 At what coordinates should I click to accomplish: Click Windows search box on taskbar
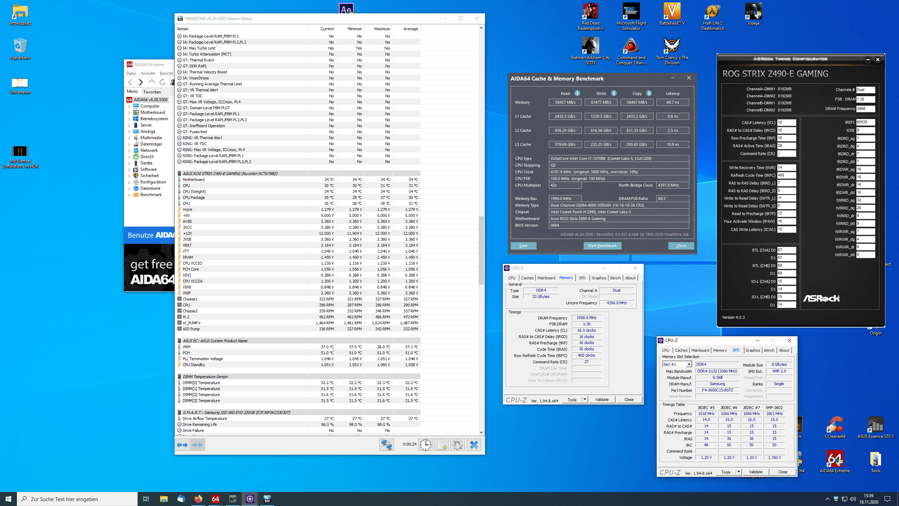point(77,499)
